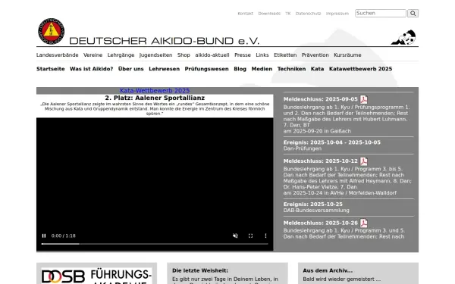
Task: Go to Startseite
Action: pos(51,69)
